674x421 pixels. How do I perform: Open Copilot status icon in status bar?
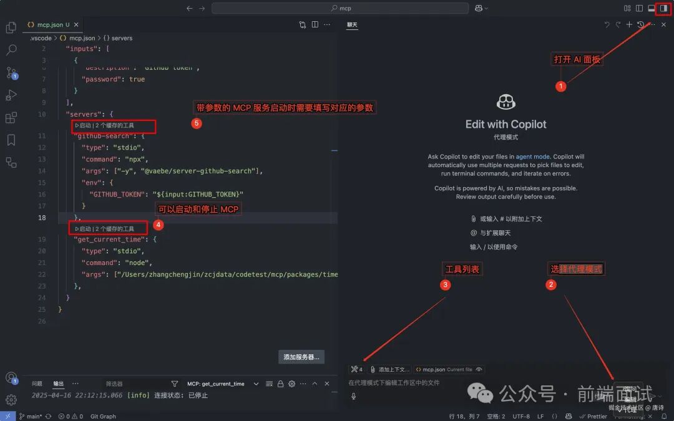click(x=569, y=416)
